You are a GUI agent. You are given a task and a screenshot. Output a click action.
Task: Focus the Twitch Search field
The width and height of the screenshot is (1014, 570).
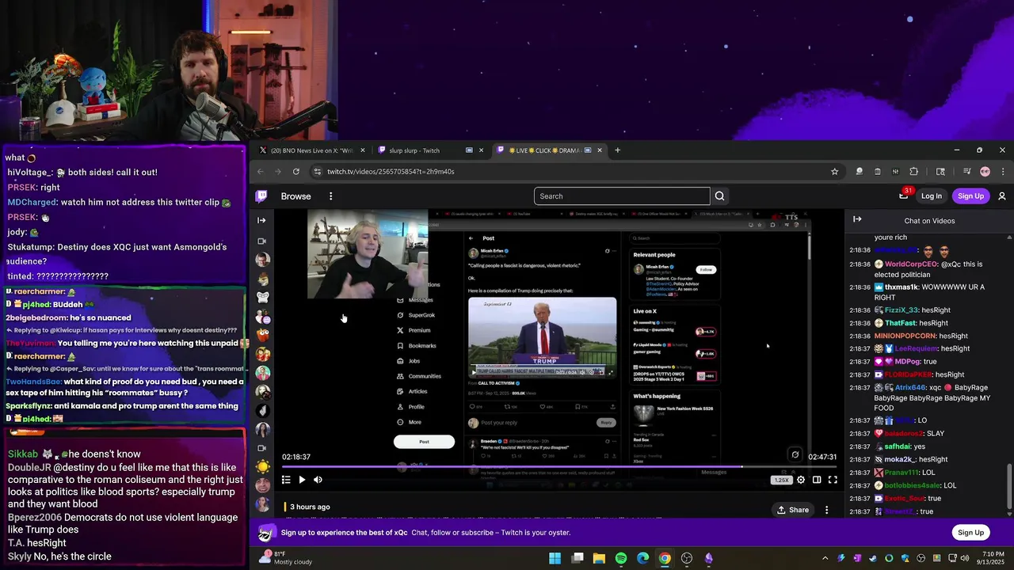622,196
